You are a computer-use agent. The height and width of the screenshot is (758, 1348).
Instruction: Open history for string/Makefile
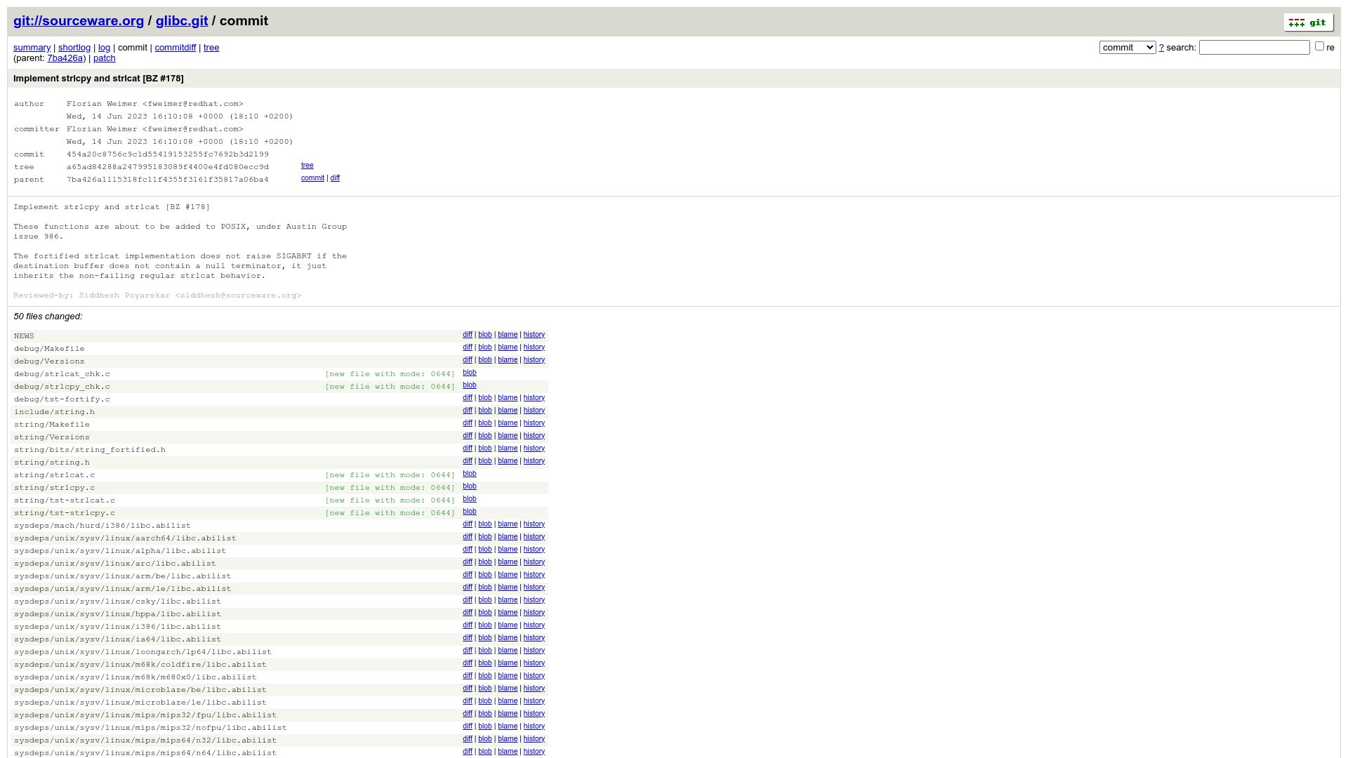(x=534, y=423)
